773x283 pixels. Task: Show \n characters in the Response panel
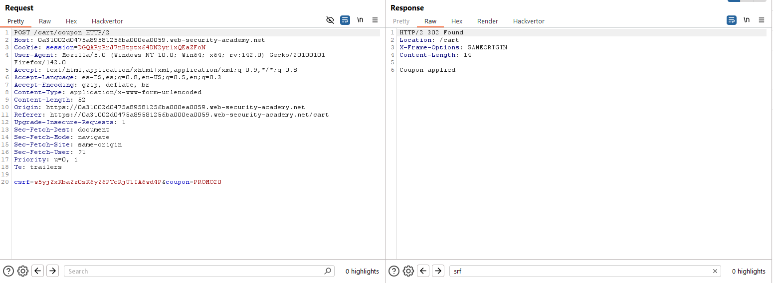pos(747,20)
